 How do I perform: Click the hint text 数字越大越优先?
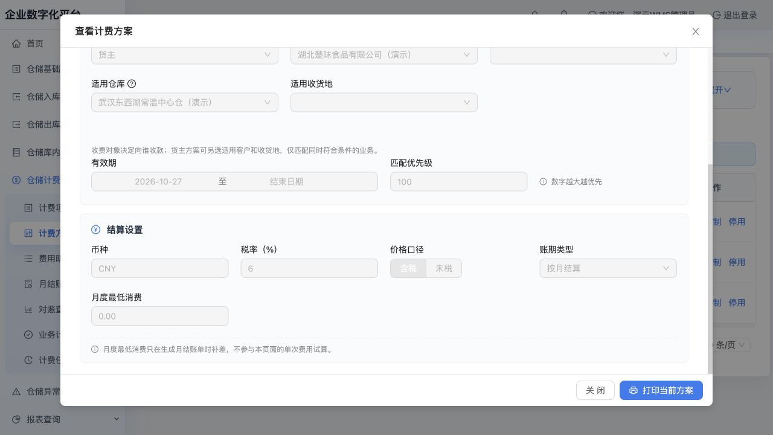577,181
